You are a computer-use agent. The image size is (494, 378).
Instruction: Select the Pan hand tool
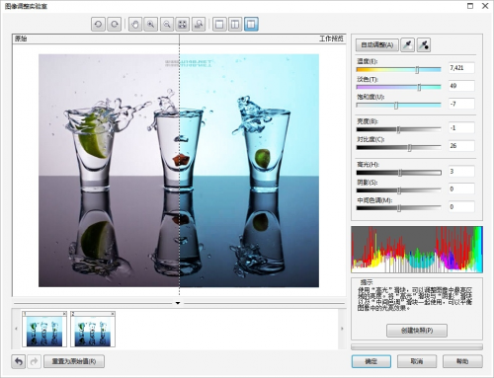135,24
